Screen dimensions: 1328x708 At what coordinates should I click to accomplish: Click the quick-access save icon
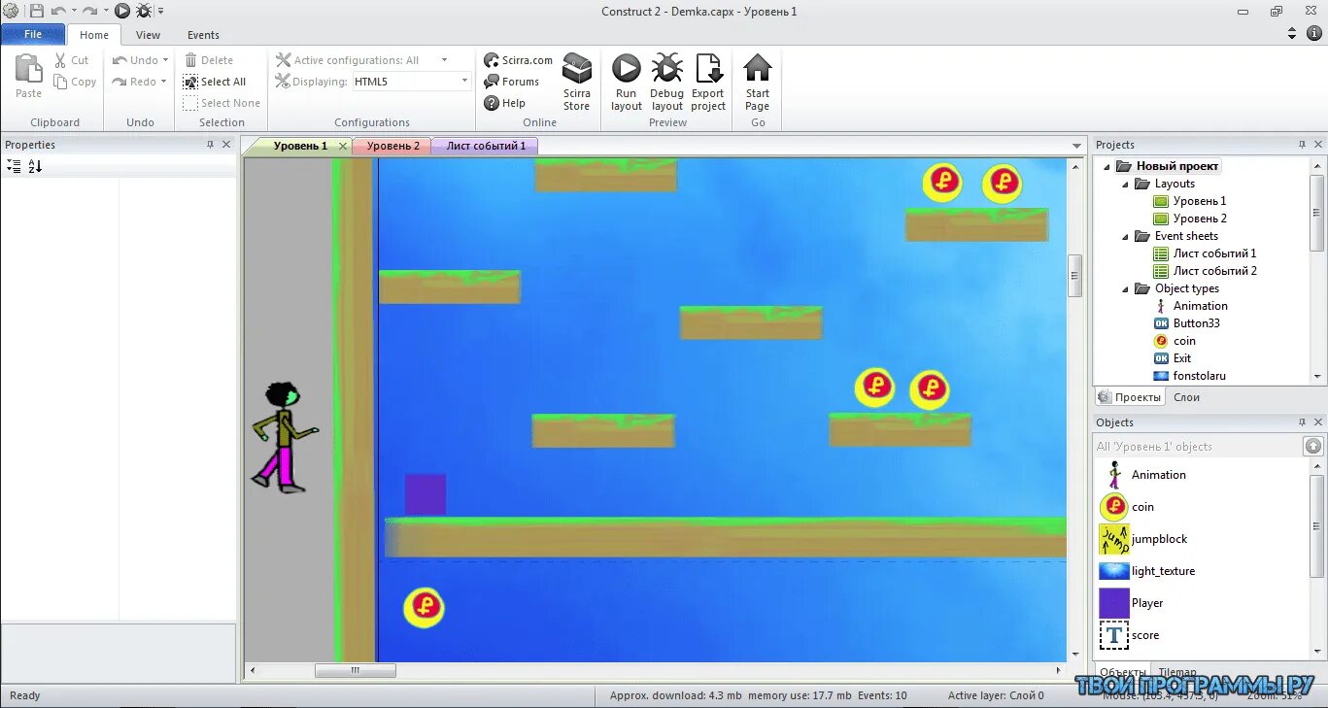click(36, 11)
